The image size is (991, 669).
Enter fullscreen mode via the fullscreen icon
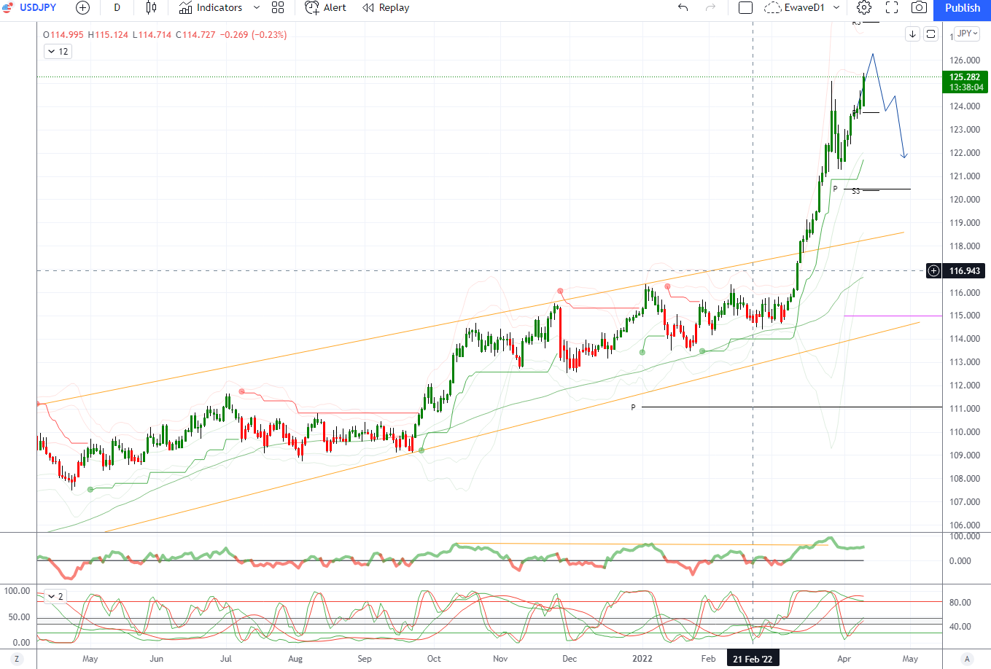point(892,8)
